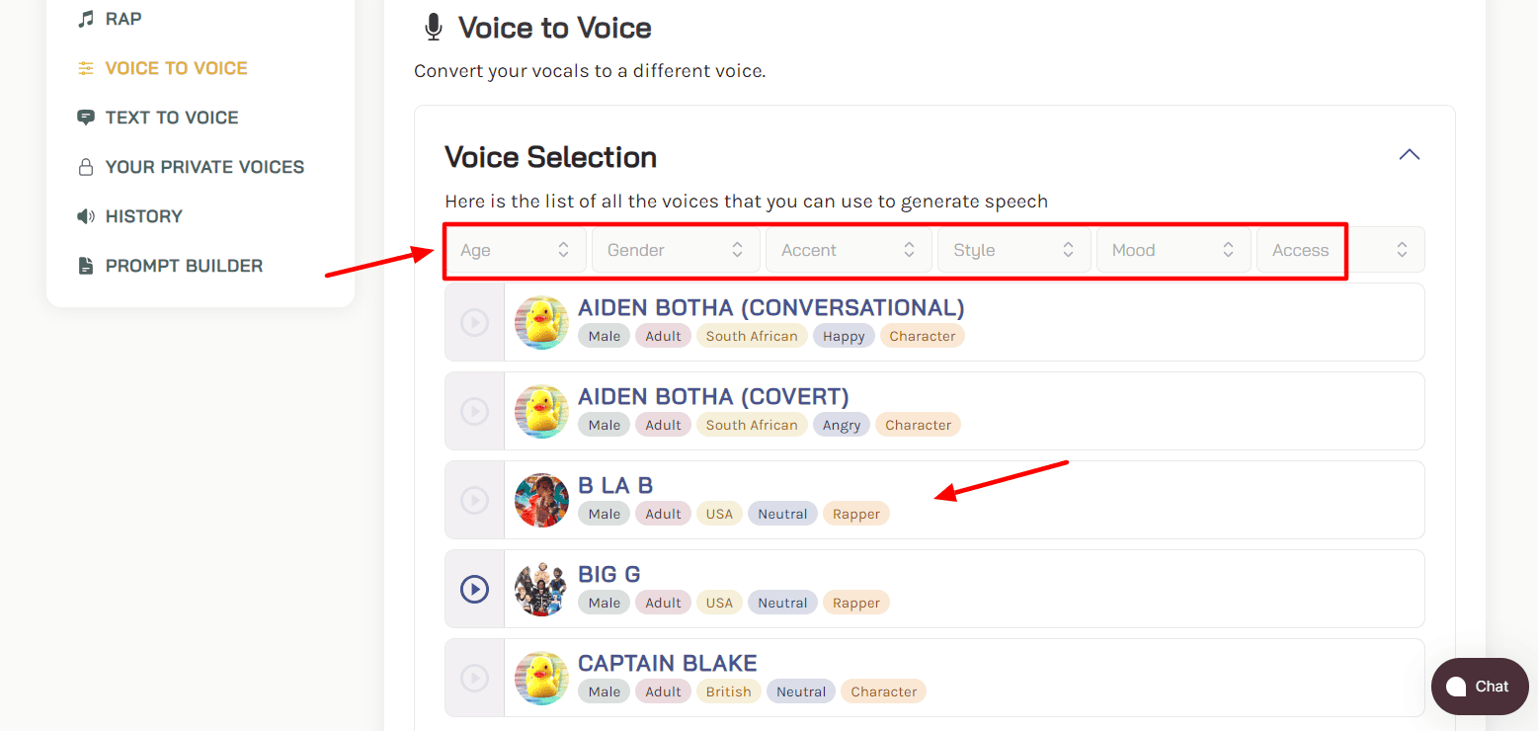Viewport: 1538px width, 731px height.
Task: Select the CAPTAIN BLAKE voice name
Action: point(667,663)
